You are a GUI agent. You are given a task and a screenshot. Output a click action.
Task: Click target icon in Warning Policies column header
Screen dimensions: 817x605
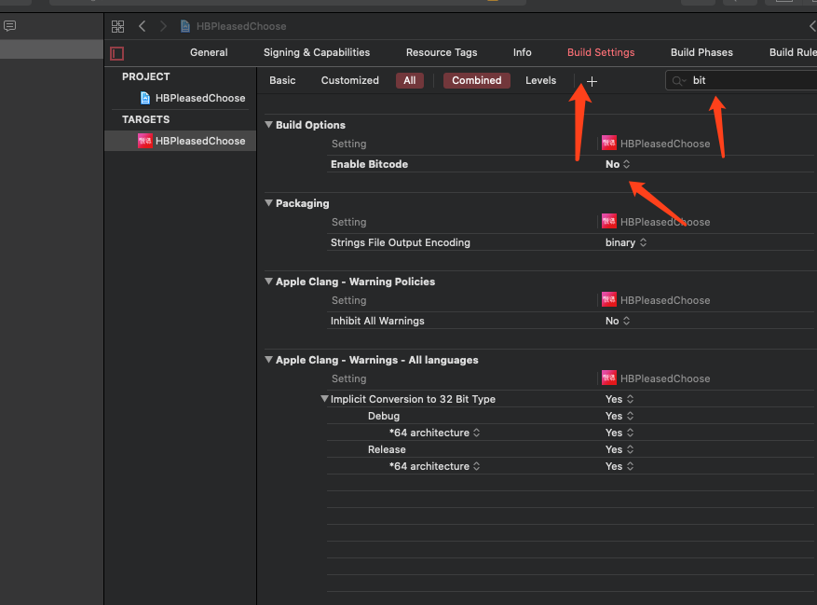tap(608, 299)
